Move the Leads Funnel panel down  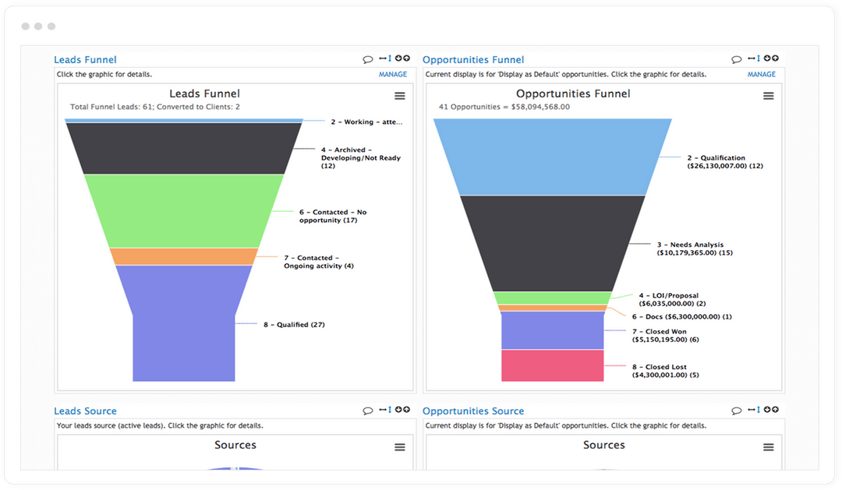(x=398, y=58)
